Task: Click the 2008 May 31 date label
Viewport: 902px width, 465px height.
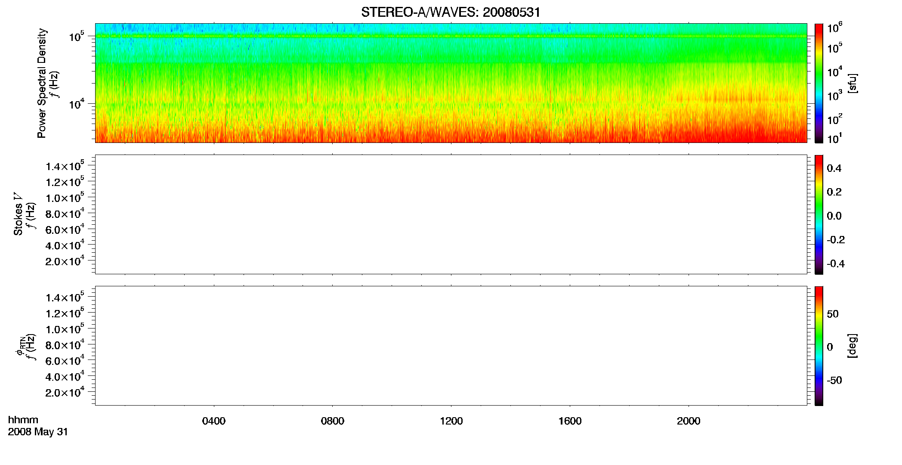Action: tap(38, 432)
